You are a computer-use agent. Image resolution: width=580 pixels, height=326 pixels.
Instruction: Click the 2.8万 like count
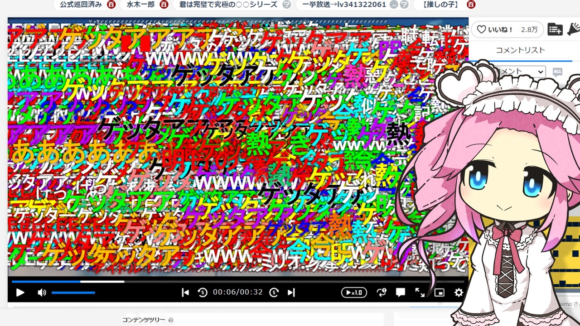(529, 29)
